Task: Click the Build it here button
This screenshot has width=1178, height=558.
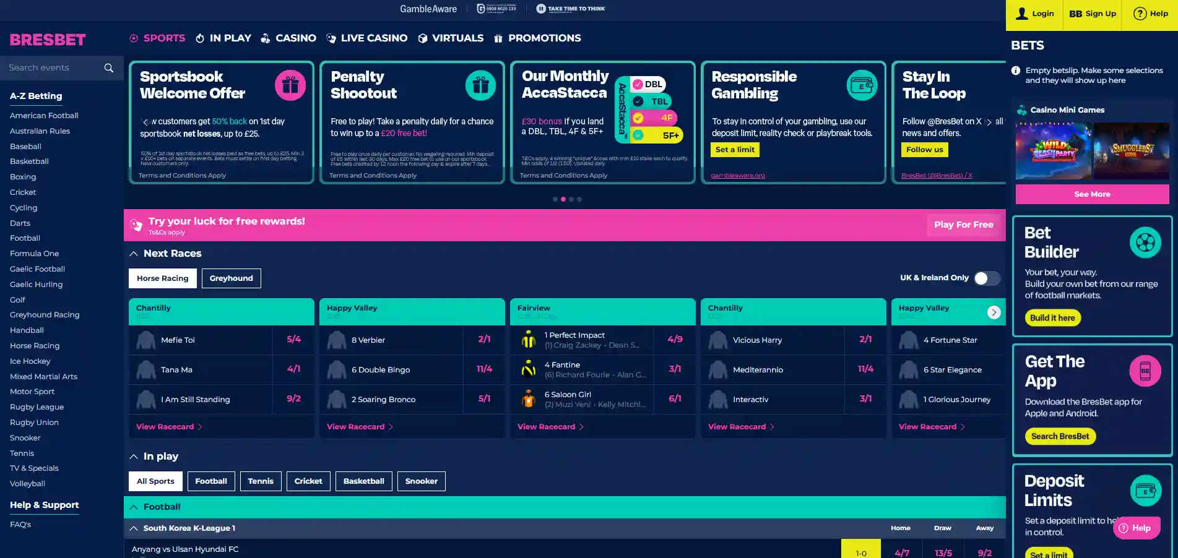Action: (1052, 318)
